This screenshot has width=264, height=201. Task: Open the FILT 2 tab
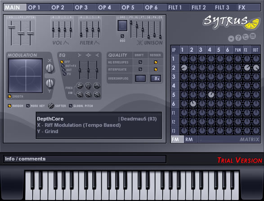click(x=202, y=7)
